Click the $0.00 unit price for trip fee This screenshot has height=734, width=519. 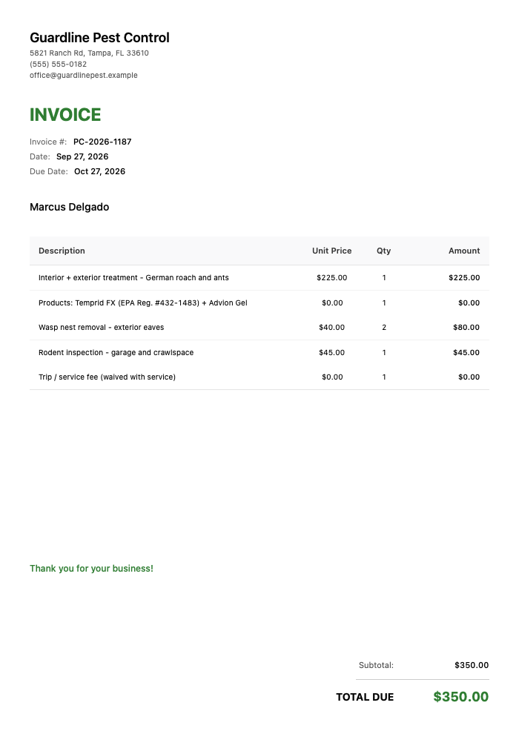[332, 377]
